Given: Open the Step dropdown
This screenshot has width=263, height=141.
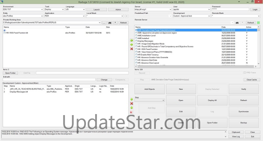Looking at the screenshot, I should coord(150,100).
